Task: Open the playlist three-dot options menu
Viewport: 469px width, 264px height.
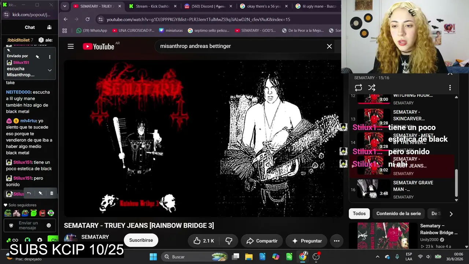Action: click(450, 88)
